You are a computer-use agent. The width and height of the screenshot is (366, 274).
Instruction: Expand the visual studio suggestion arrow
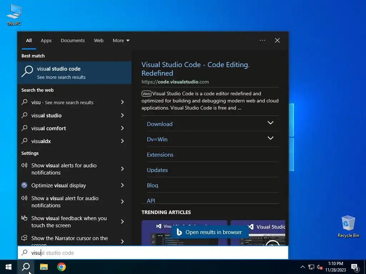122,115
